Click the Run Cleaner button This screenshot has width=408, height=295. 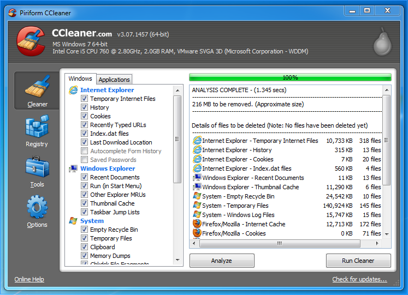point(358,261)
